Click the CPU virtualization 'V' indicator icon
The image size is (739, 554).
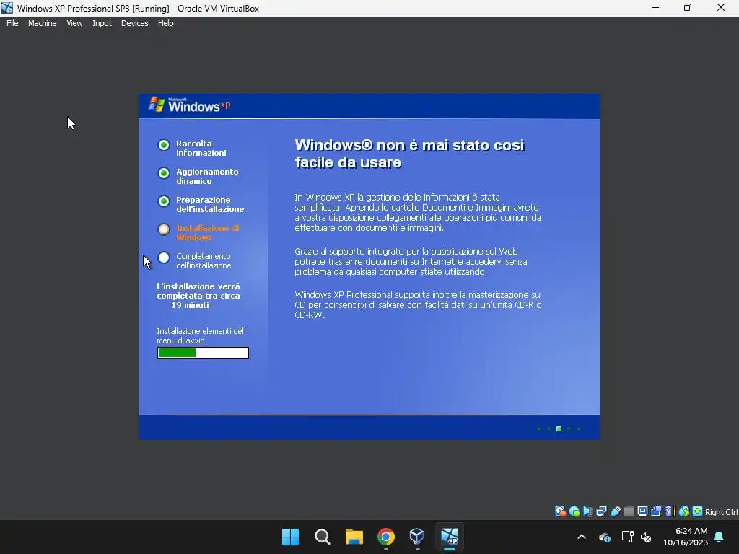tap(670, 511)
